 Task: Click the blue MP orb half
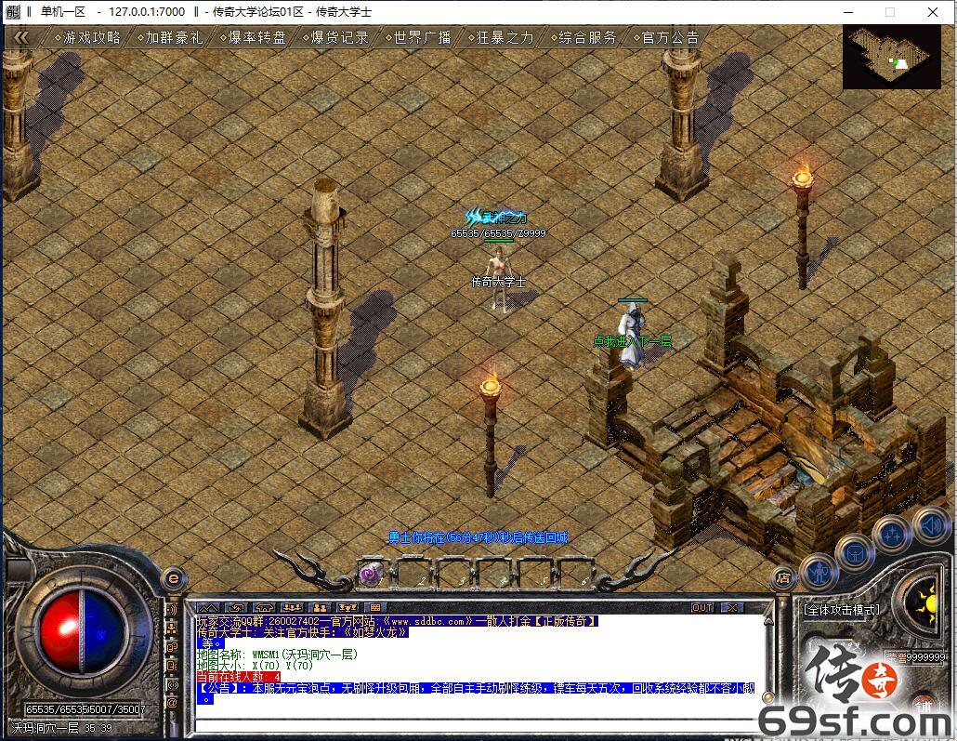click(104, 631)
